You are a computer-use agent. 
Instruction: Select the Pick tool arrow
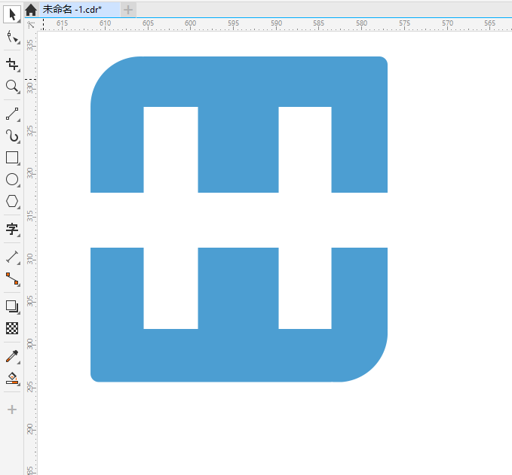pyautogui.click(x=12, y=14)
